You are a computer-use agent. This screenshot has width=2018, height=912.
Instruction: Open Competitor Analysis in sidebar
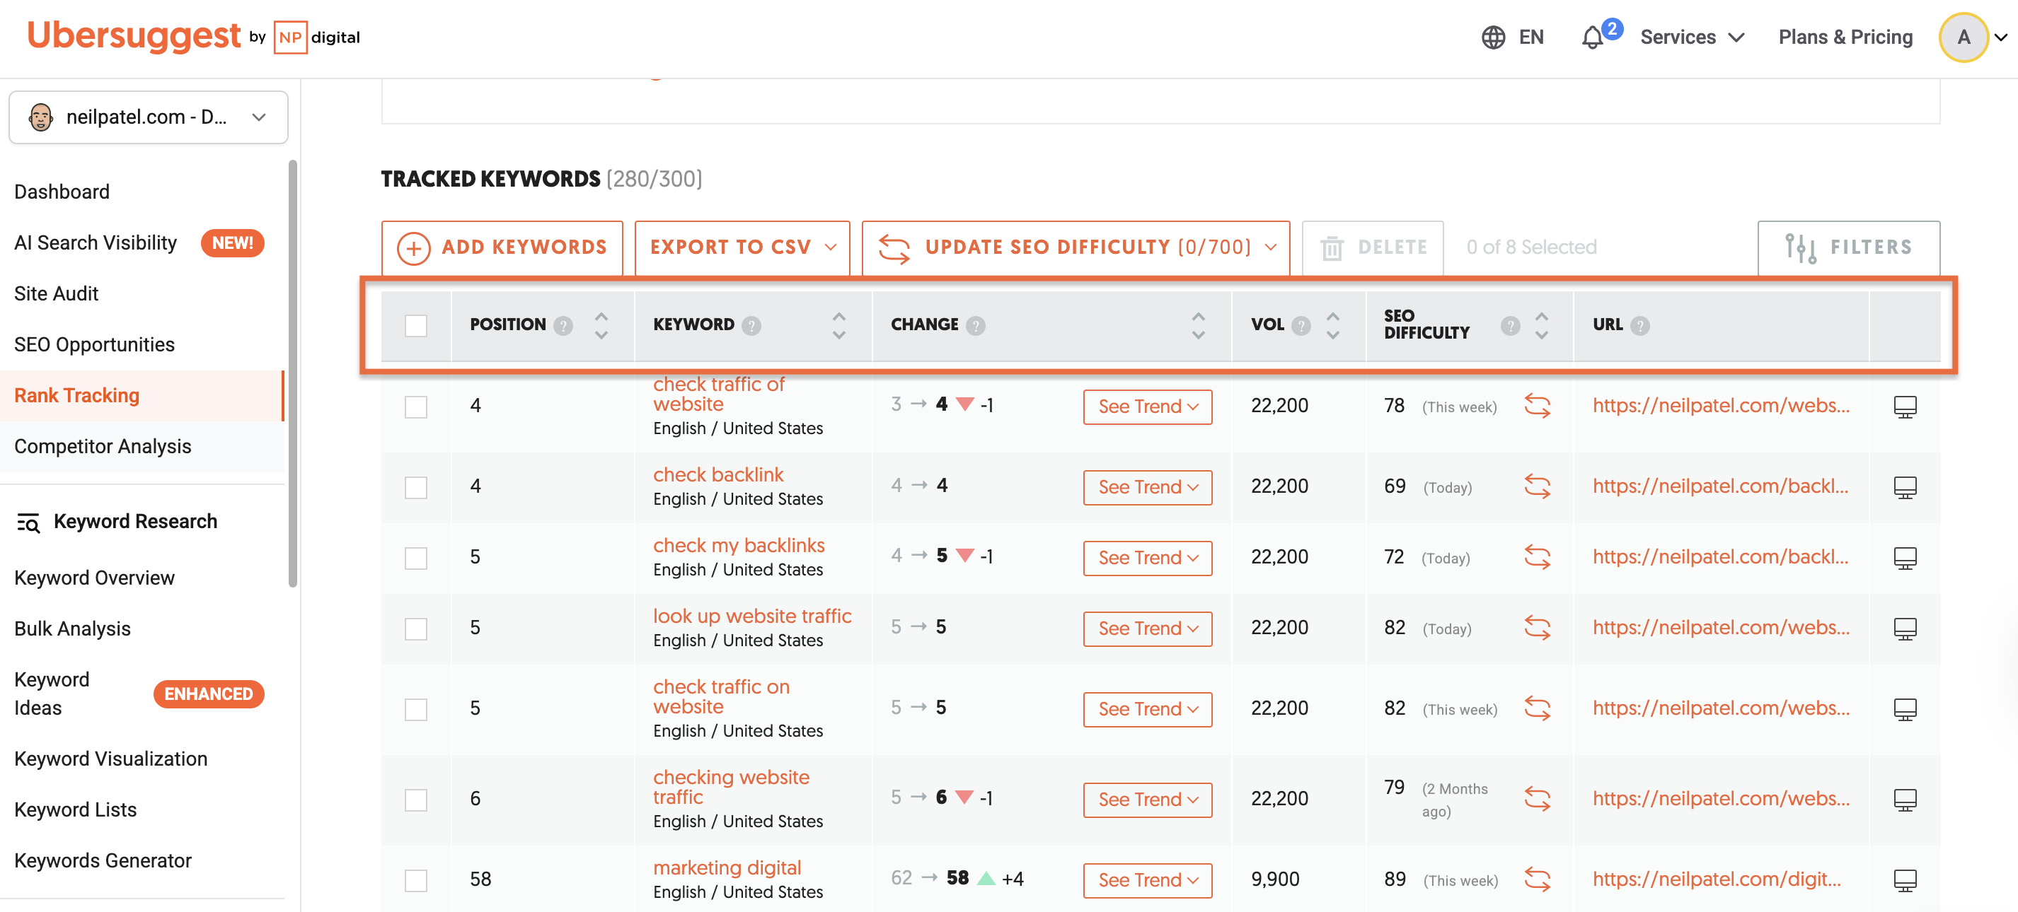[x=103, y=445]
